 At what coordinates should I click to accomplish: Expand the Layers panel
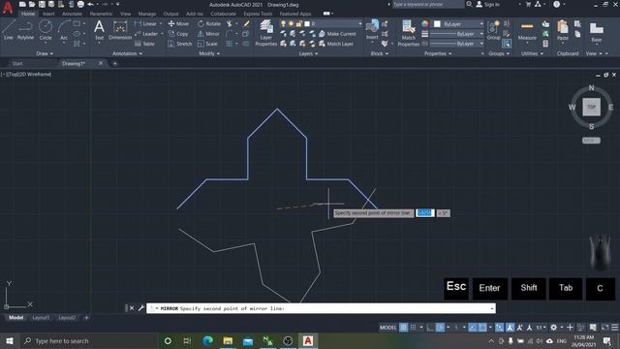coord(308,53)
